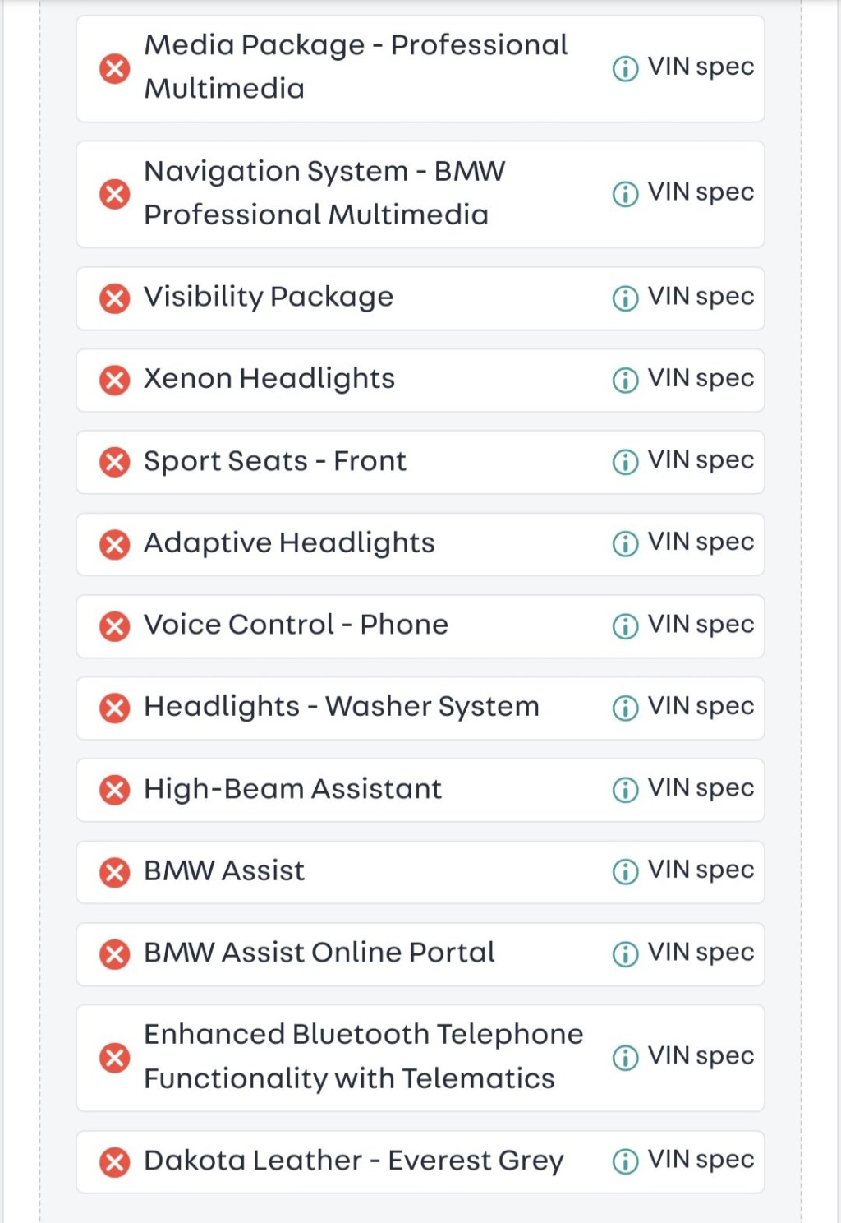
Task: Tap the red X next to Adaptive Headlights
Action: coord(115,544)
